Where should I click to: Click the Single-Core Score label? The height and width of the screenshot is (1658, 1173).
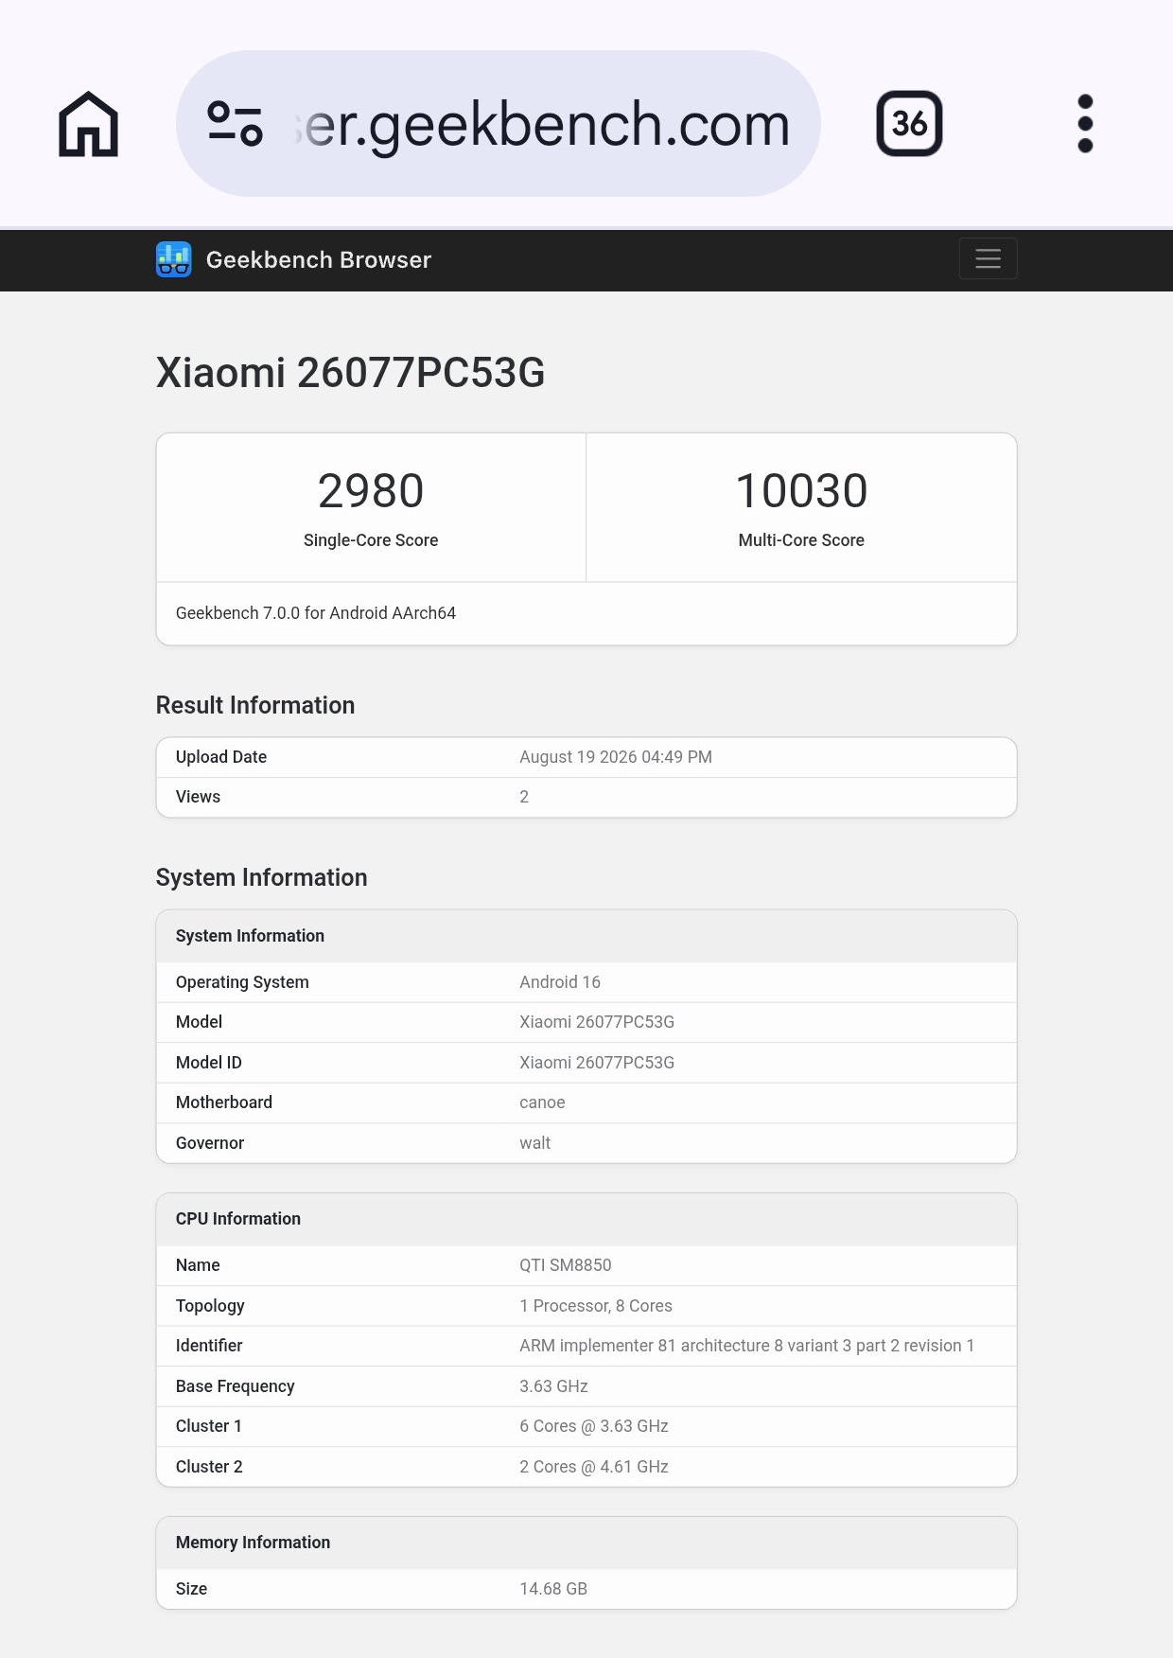pyautogui.click(x=371, y=540)
